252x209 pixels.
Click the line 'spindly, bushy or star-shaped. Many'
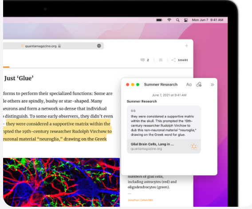pyautogui.click(x=65, y=101)
